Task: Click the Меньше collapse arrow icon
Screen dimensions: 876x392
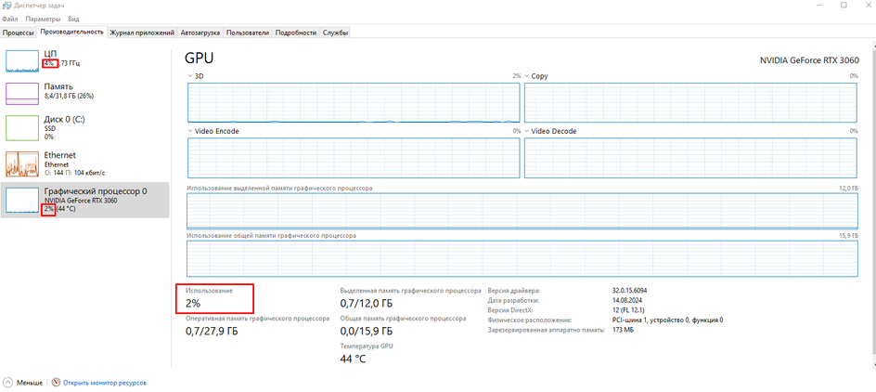Action: [8, 383]
